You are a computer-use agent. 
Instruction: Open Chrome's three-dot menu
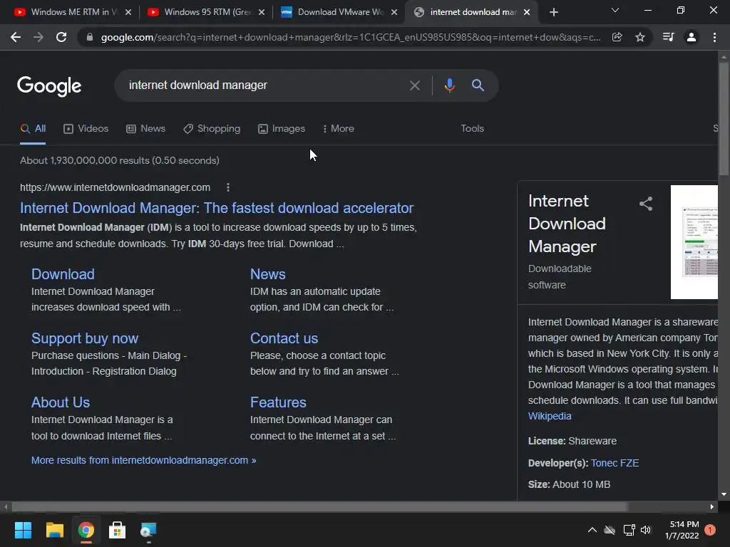714,37
